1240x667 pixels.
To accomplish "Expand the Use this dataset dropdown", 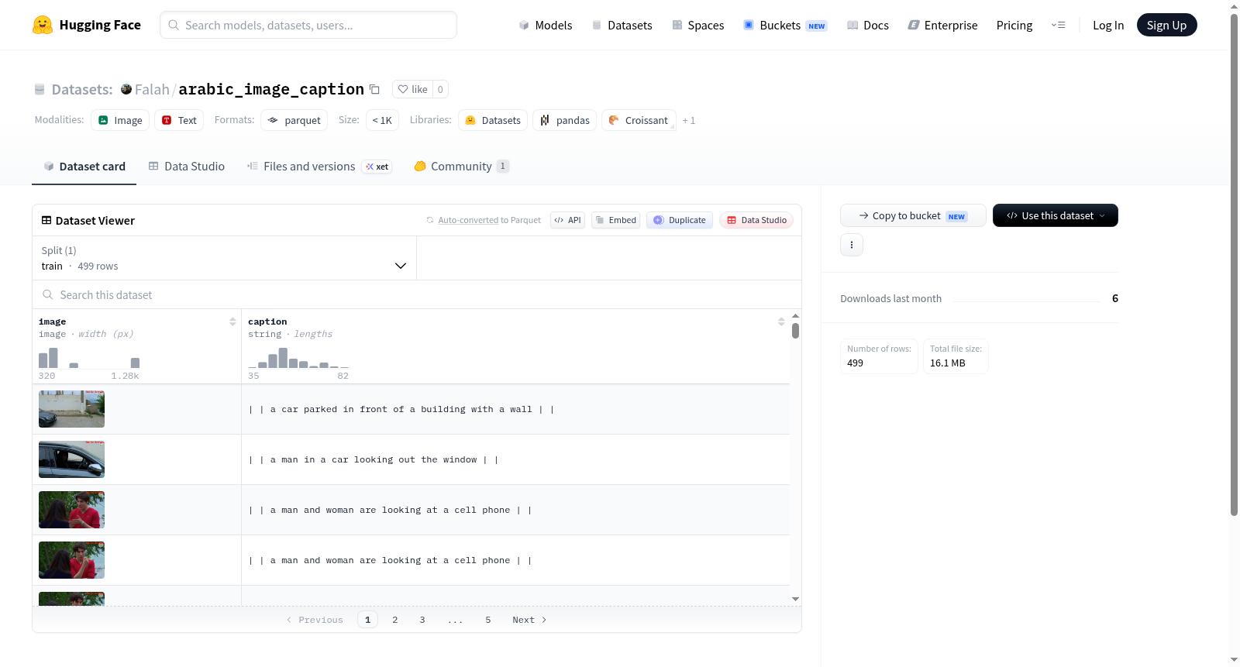I will (1056, 215).
